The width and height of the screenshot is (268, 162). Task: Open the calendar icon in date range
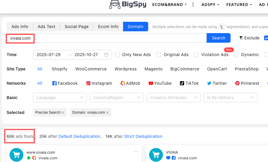pyautogui.click(x=106, y=55)
